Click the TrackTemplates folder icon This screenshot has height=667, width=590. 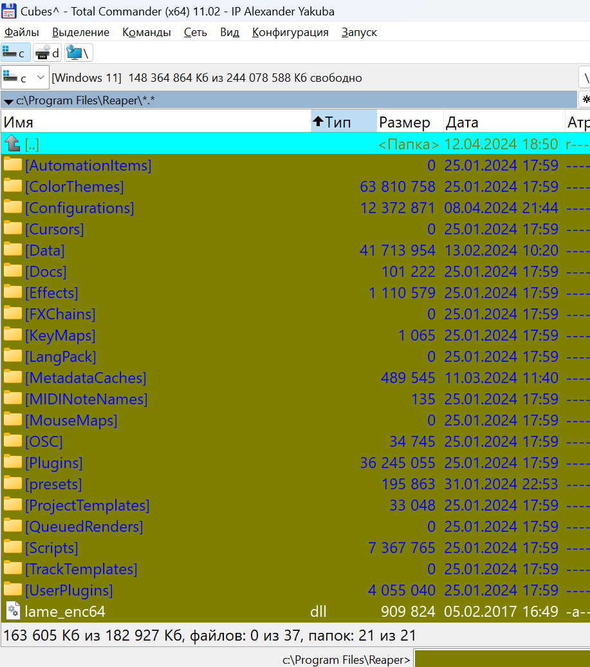click(x=13, y=568)
